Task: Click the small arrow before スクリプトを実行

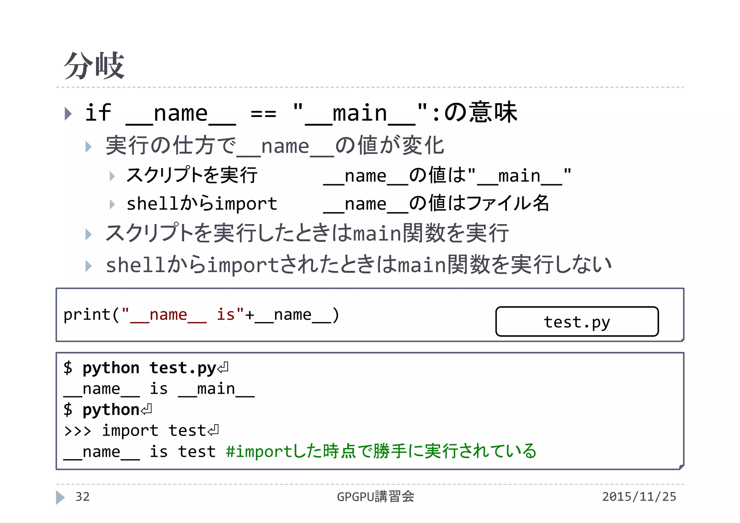Action: click(x=112, y=176)
